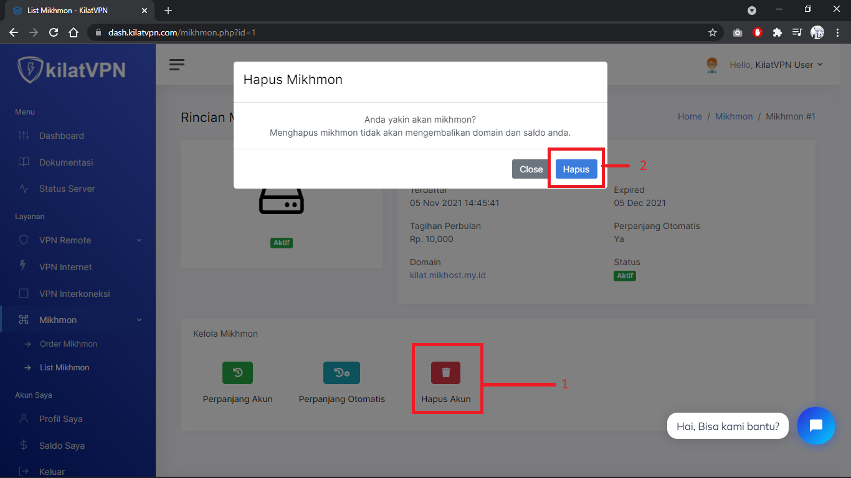
Task: Click the address bar URL
Action: 182,32
